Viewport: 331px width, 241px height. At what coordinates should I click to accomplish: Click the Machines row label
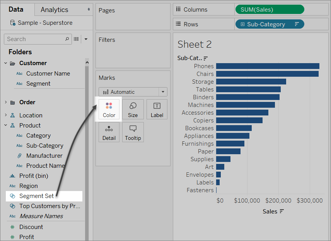201,105
